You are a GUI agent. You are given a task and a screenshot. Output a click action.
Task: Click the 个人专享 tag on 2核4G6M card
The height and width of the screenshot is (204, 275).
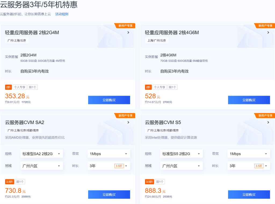click(x=160, y=87)
